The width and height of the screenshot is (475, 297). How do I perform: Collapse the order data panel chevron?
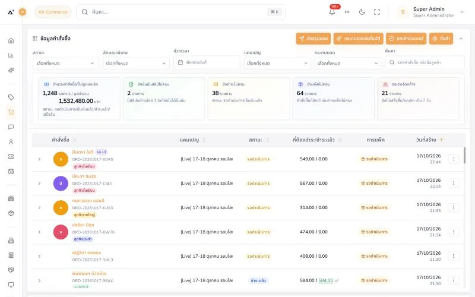pyautogui.click(x=461, y=39)
